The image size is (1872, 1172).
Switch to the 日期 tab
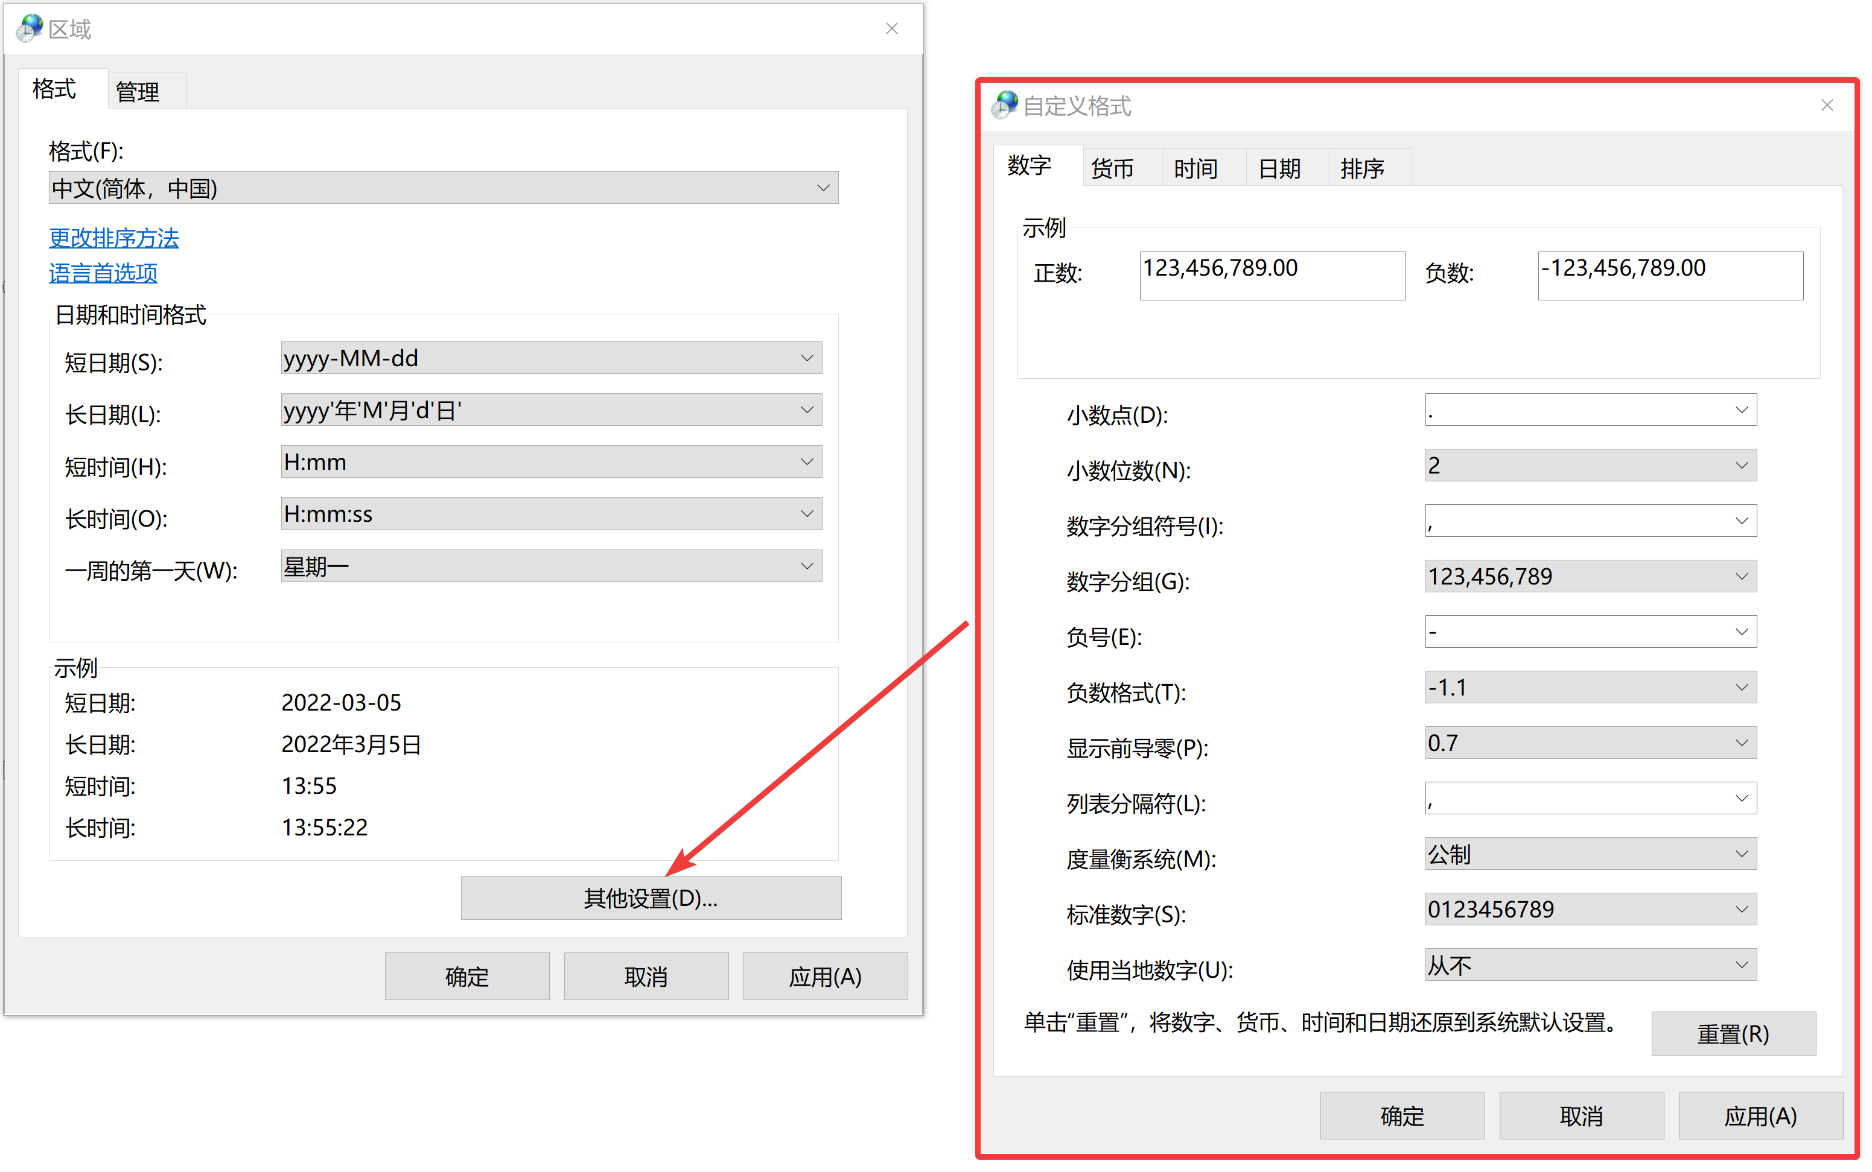point(1278,168)
